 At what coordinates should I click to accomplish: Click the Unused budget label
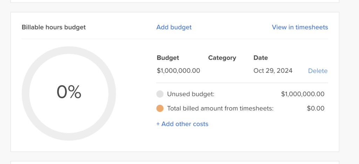(x=191, y=94)
